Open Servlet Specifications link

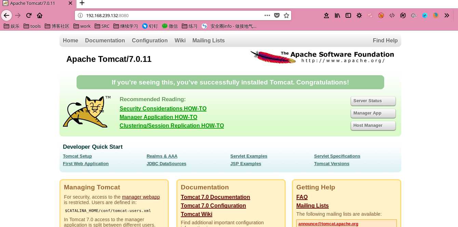pyautogui.click(x=337, y=156)
